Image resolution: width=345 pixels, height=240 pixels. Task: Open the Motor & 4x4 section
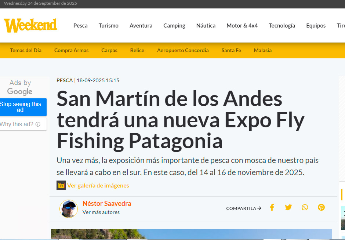click(242, 26)
